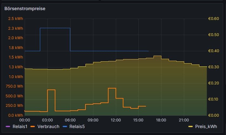Click the 03:00 time axis label
This screenshot has height=135, width=226.
tap(47, 120)
